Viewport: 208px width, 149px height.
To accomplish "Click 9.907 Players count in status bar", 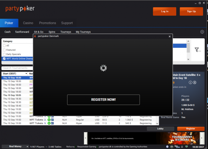I will pyautogui.click(x=37, y=147).
